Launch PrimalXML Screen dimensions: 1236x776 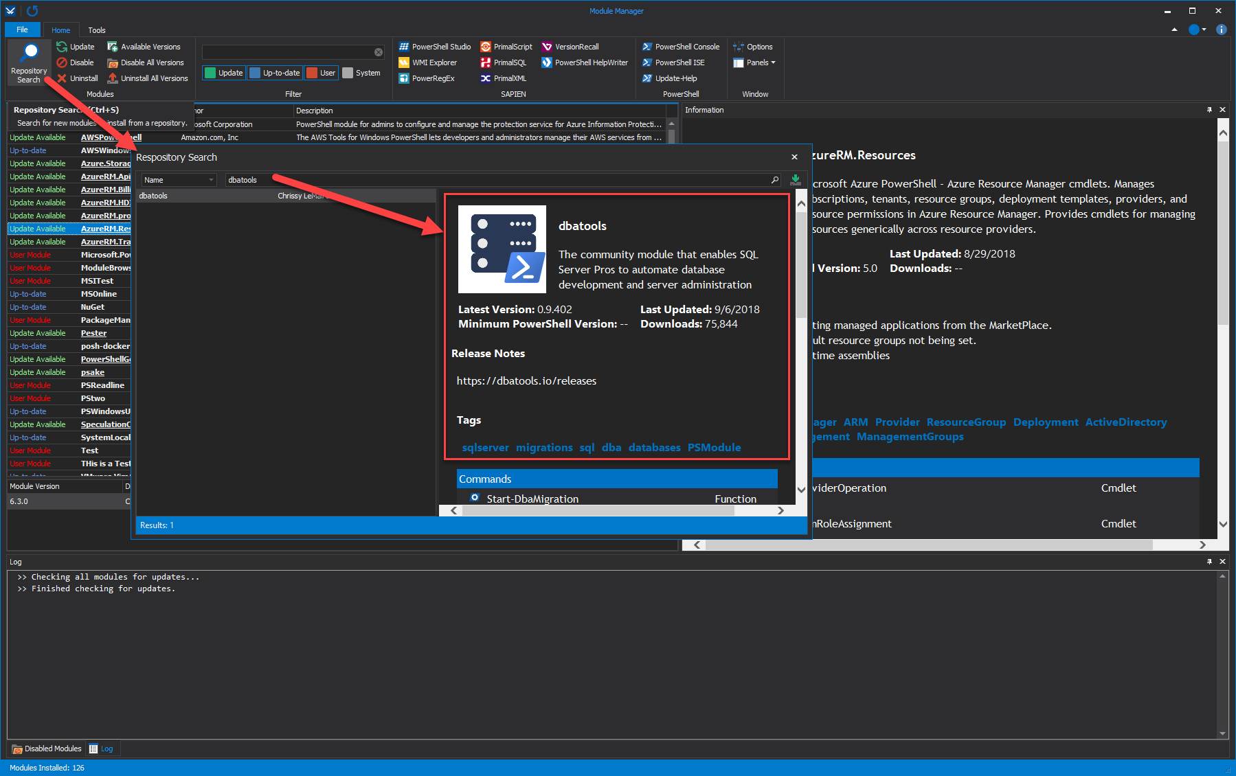coord(504,78)
